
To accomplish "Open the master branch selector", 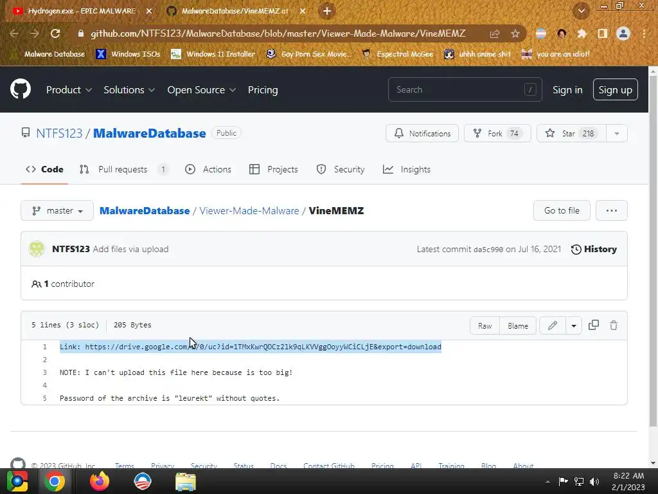I will 57,210.
